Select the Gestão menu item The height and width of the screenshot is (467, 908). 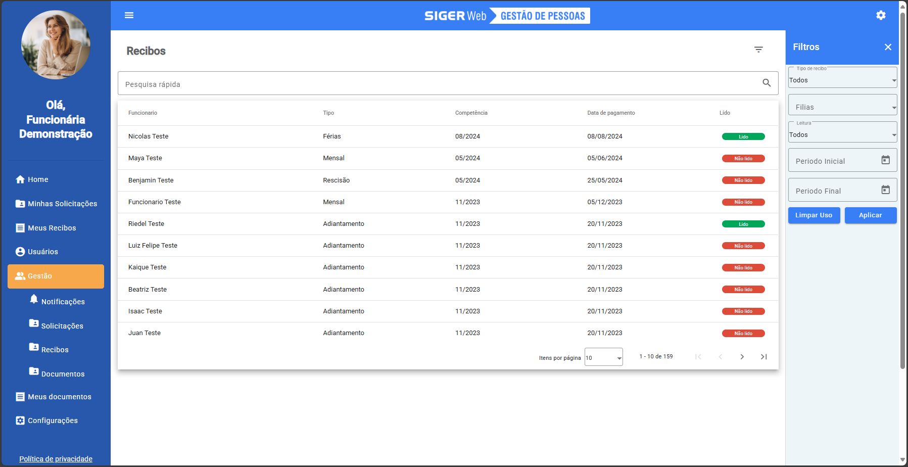point(56,276)
